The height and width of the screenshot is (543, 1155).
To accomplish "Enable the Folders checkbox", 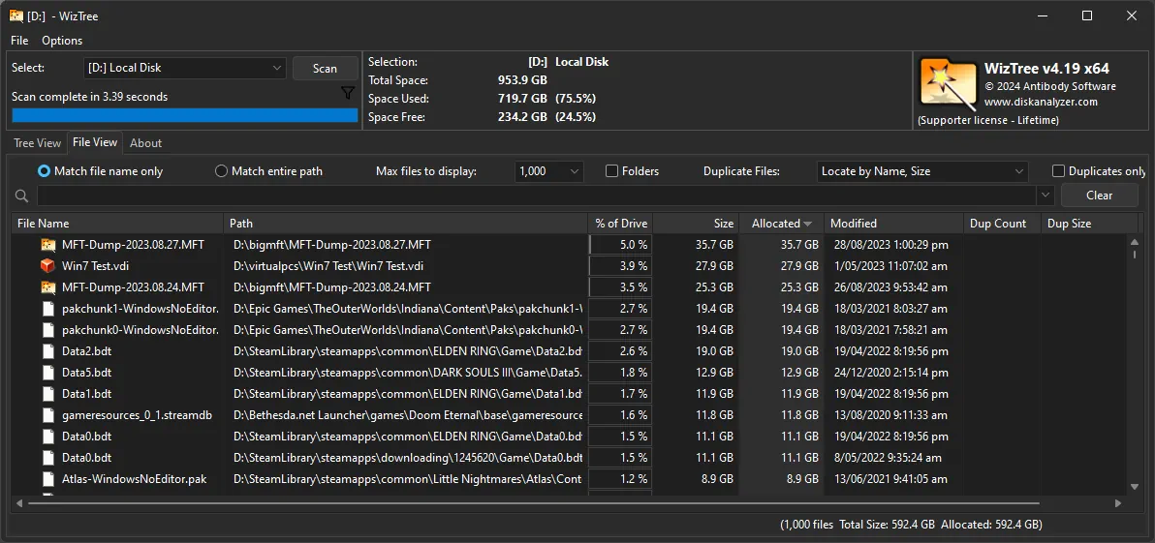I will pyautogui.click(x=612, y=171).
